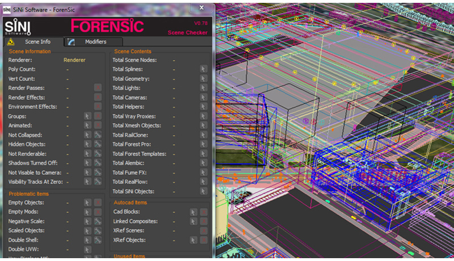The image size is (454, 261).
Task: Select Total Alembic with cursor icon
Action: (203, 163)
